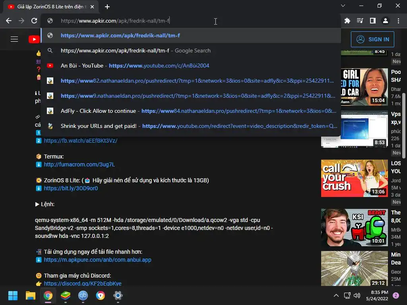Open the clock showing 8:35 PM
Image resolution: width=407 pixels, height=305 pixels.
click(377, 295)
